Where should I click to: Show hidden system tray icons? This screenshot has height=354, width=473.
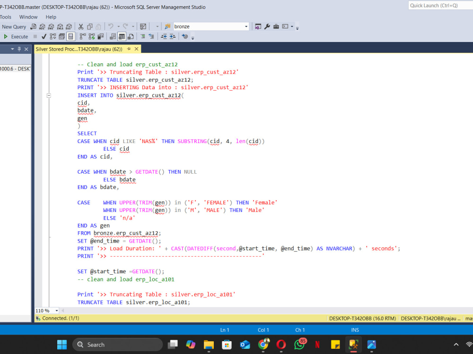point(456,345)
